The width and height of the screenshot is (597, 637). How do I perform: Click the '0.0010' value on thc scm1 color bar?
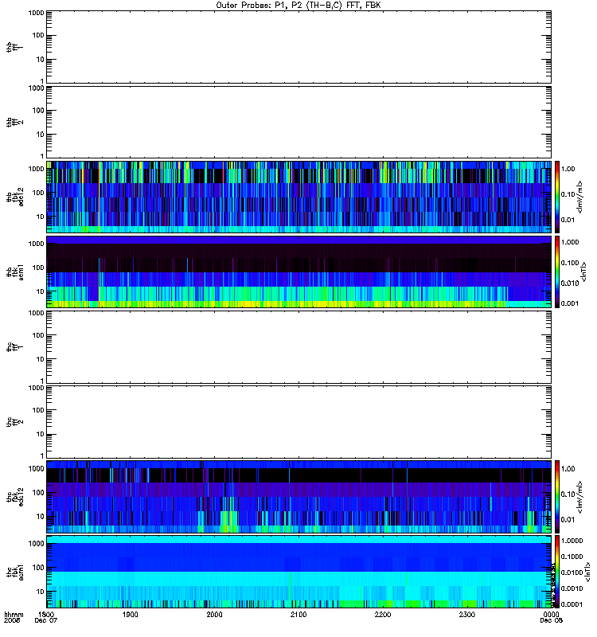[572, 588]
